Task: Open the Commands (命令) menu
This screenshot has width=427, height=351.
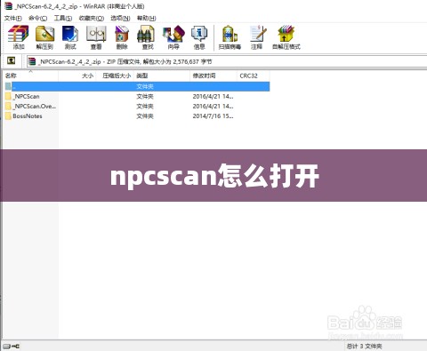Action: click(37, 18)
